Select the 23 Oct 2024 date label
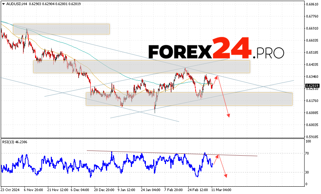This screenshot has height=194, width=321. (x=10, y=190)
